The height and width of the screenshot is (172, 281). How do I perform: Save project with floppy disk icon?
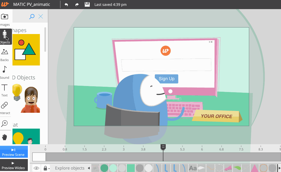click(87, 4)
